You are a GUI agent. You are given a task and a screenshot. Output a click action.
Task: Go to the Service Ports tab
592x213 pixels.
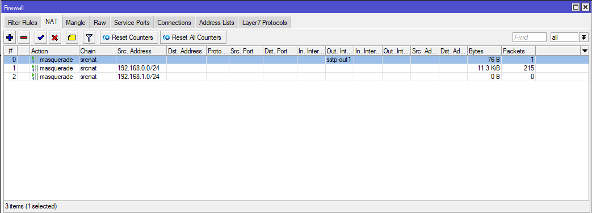click(x=132, y=23)
